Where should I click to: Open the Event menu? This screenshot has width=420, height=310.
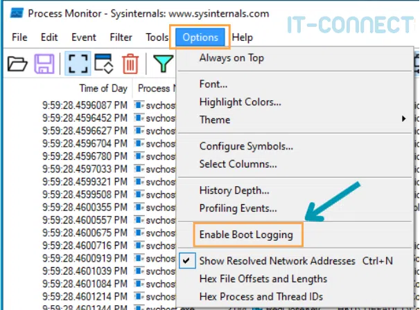84,37
